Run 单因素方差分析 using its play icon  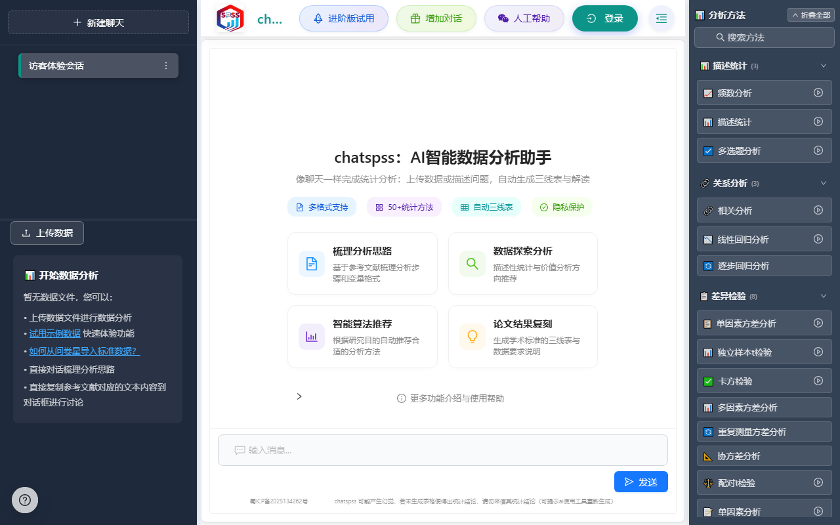click(818, 323)
